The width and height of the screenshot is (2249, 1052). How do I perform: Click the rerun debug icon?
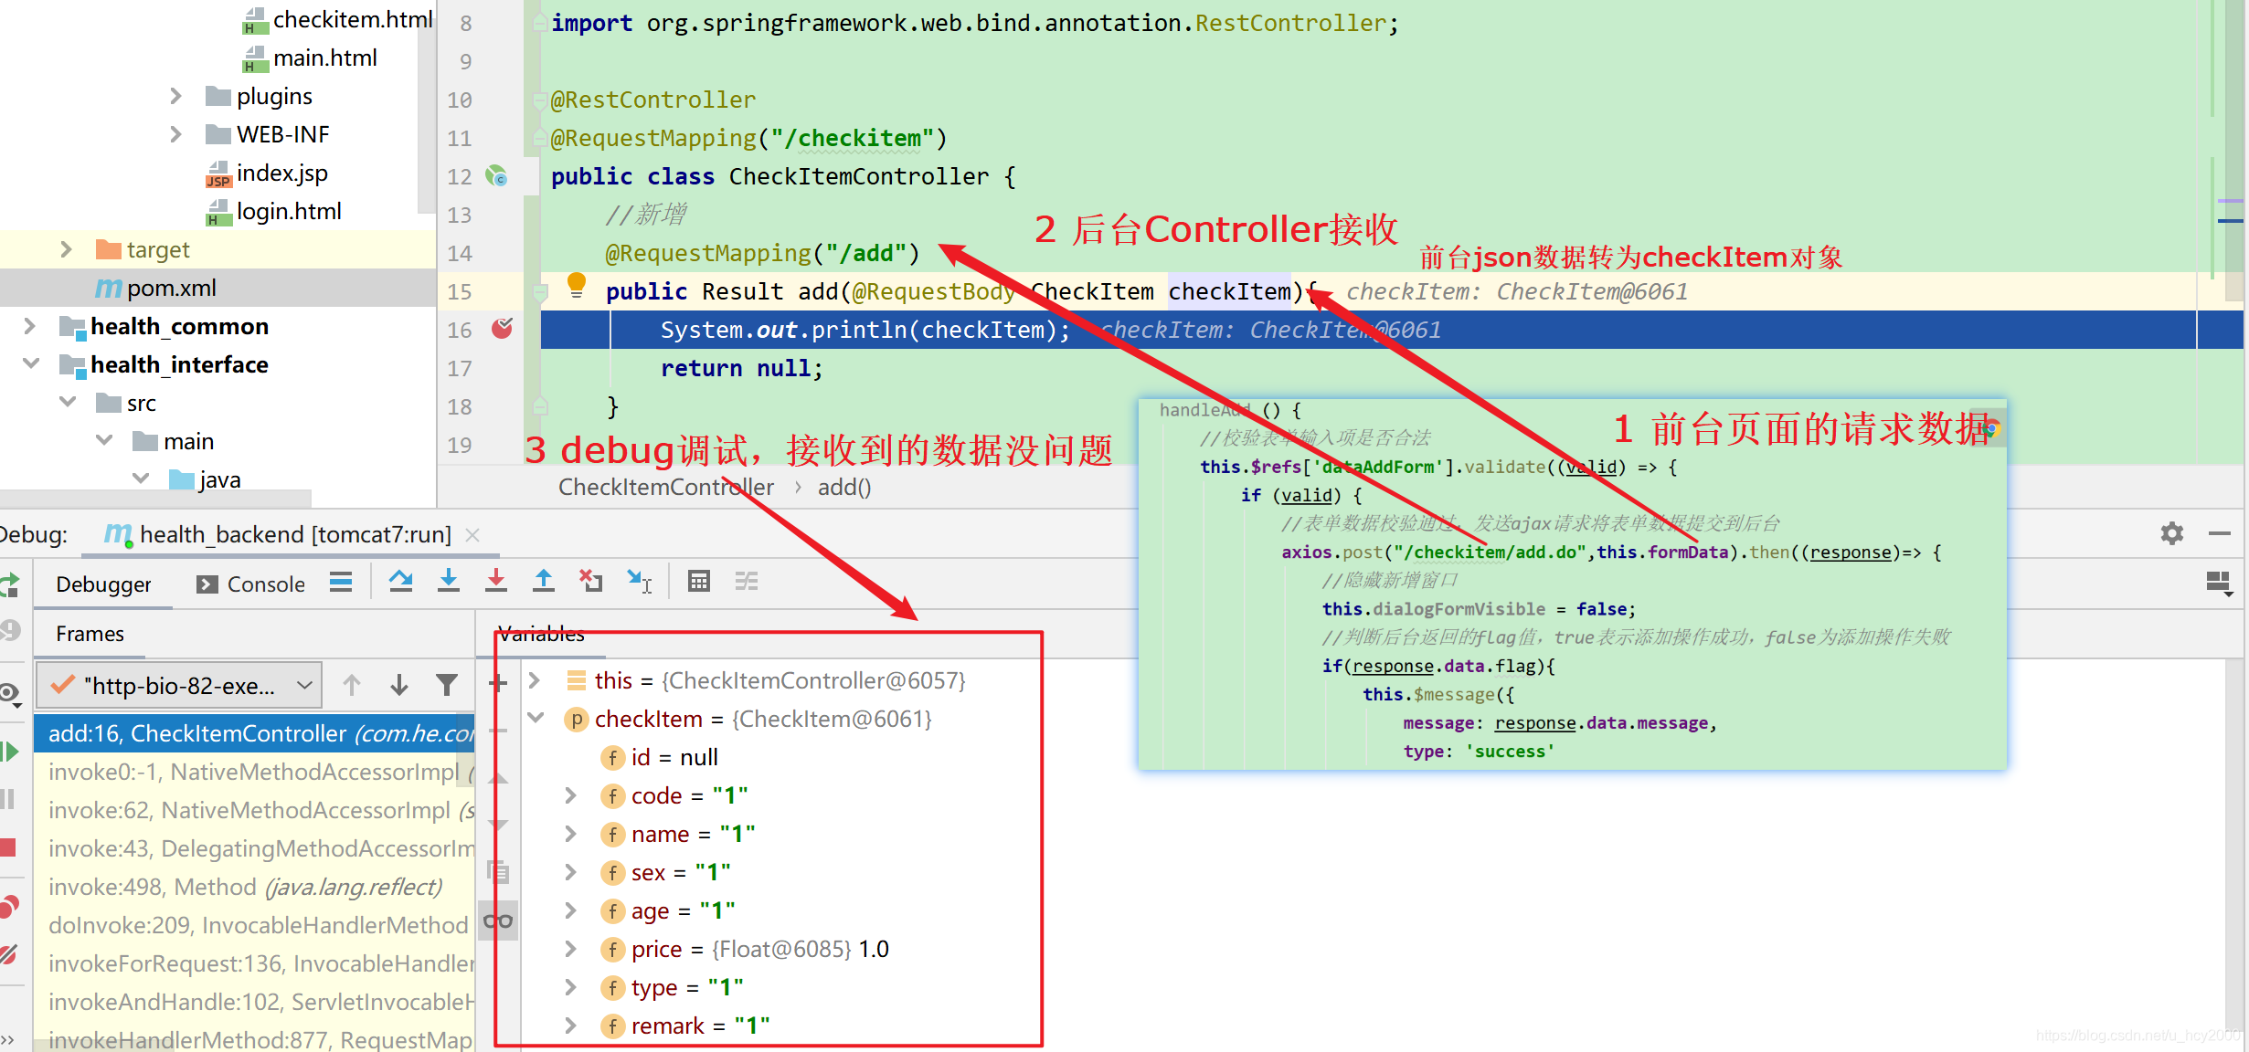click(10, 584)
